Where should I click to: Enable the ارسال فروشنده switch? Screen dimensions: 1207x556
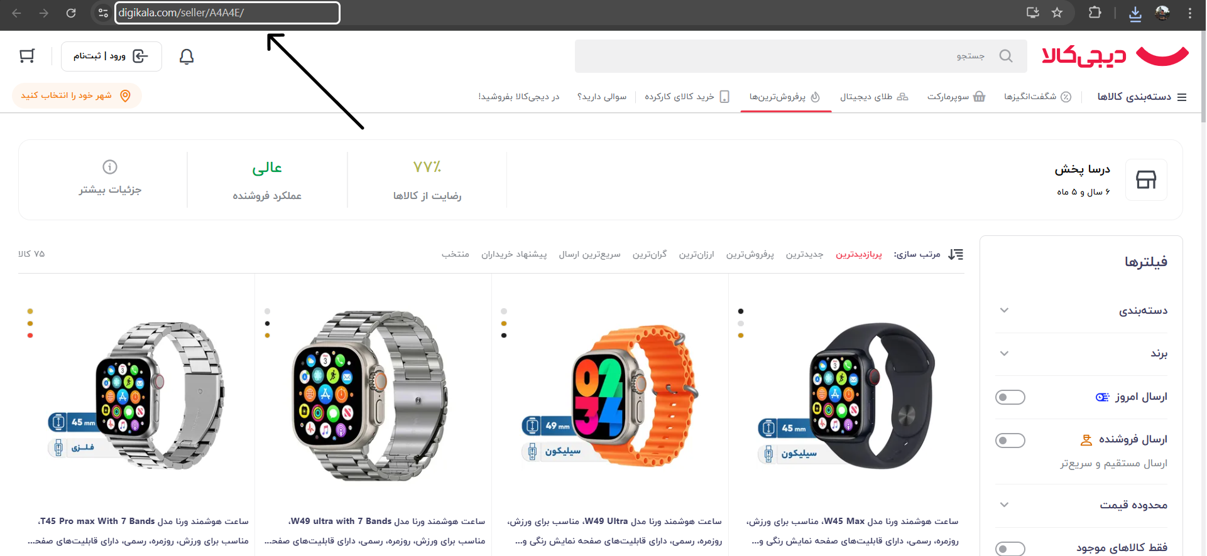[1010, 441]
